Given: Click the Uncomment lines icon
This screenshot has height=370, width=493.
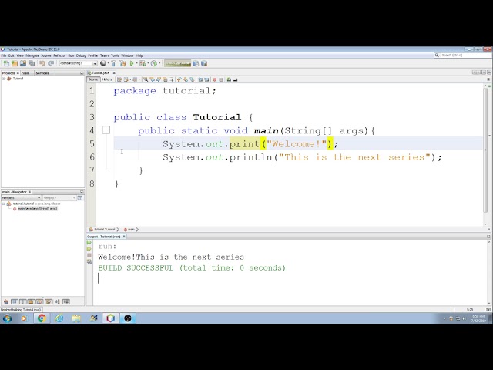Looking at the screenshot, I should (235, 79).
